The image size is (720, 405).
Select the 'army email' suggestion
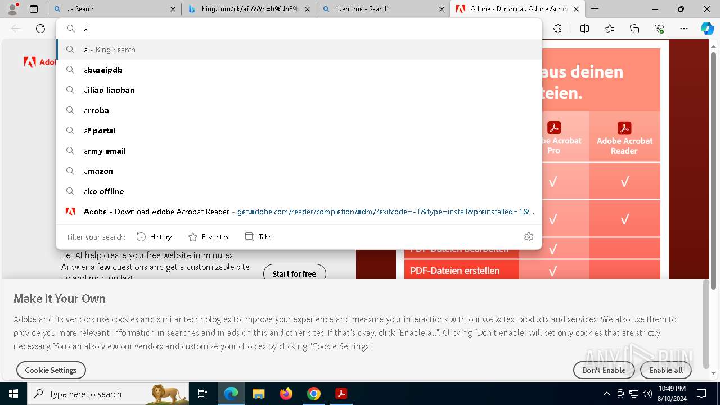point(299,151)
